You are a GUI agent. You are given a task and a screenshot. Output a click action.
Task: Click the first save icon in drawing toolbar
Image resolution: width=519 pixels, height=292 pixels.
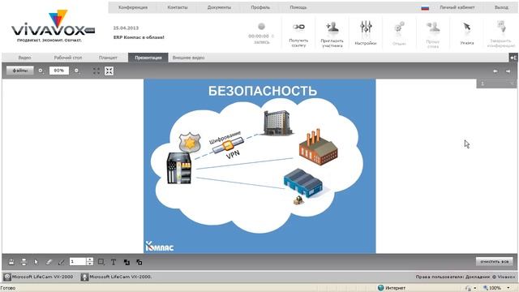coord(11,262)
